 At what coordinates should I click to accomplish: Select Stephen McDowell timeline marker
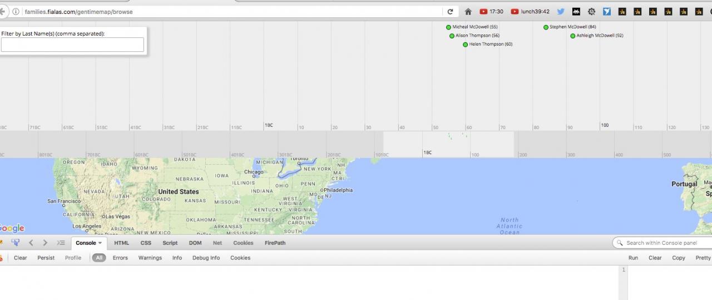pyautogui.click(x=546, y=27)
